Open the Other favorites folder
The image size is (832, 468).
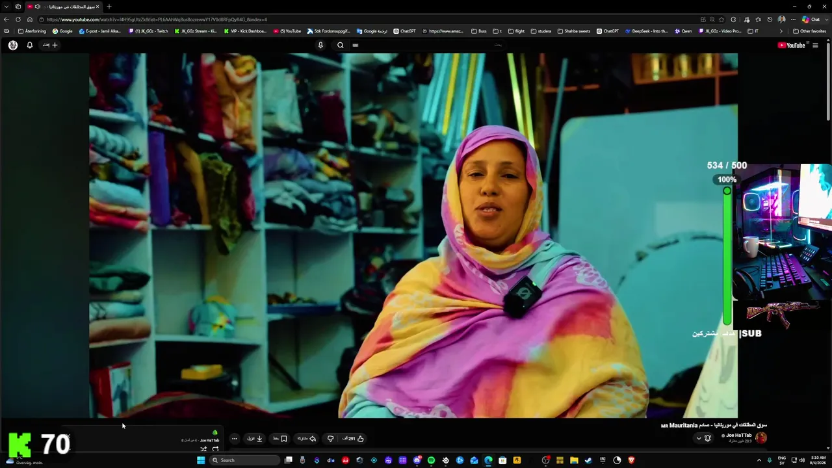click(809, 31)
